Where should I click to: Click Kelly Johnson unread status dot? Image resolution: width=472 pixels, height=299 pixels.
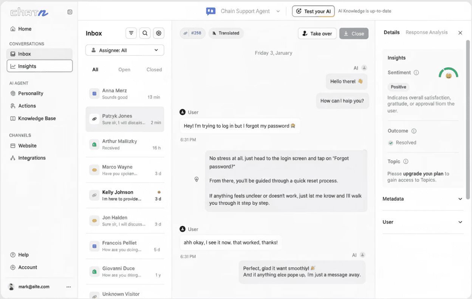click(x=159, y=192)
